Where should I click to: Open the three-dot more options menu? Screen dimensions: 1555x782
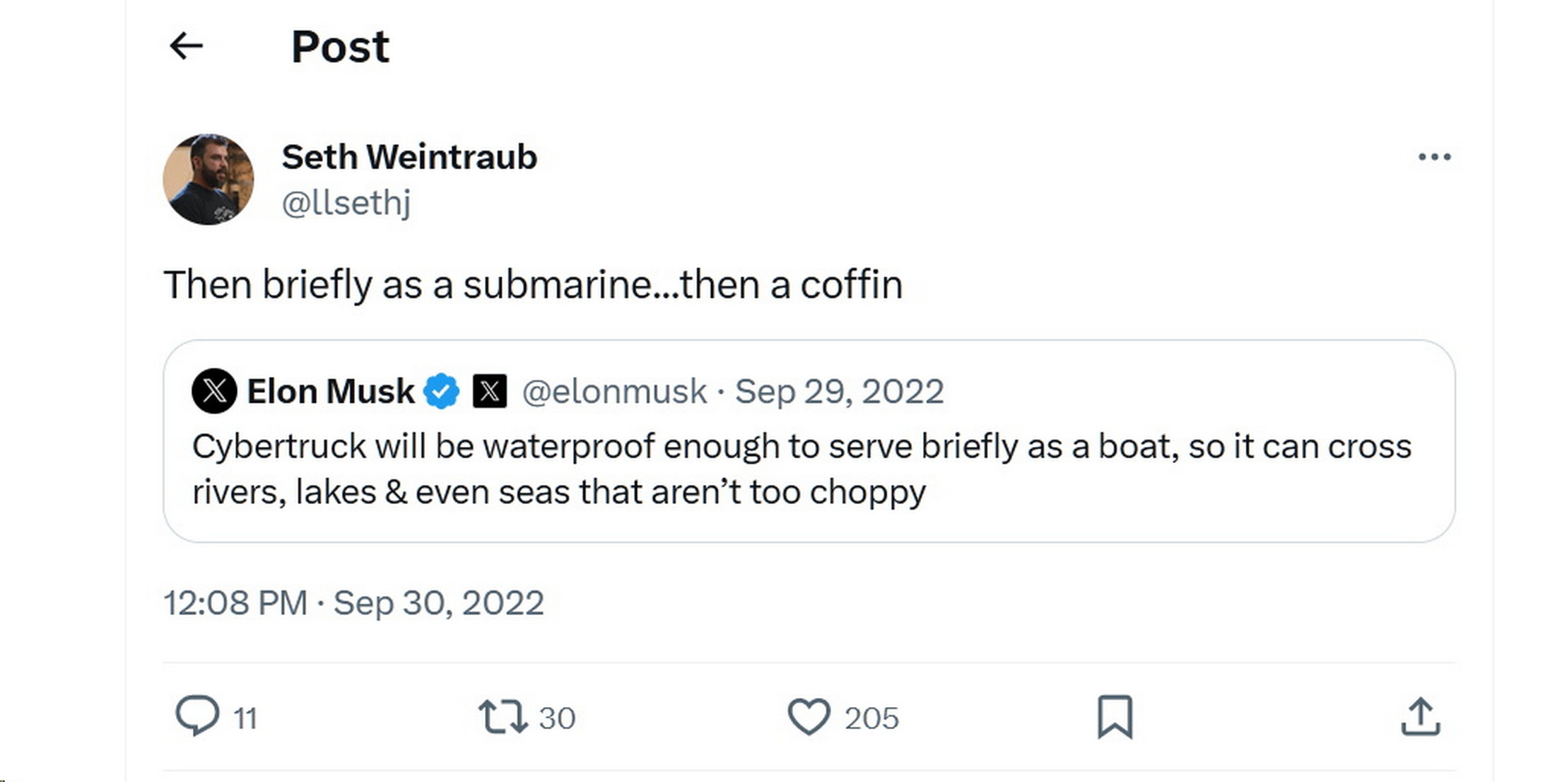(x=1434, y=157)
